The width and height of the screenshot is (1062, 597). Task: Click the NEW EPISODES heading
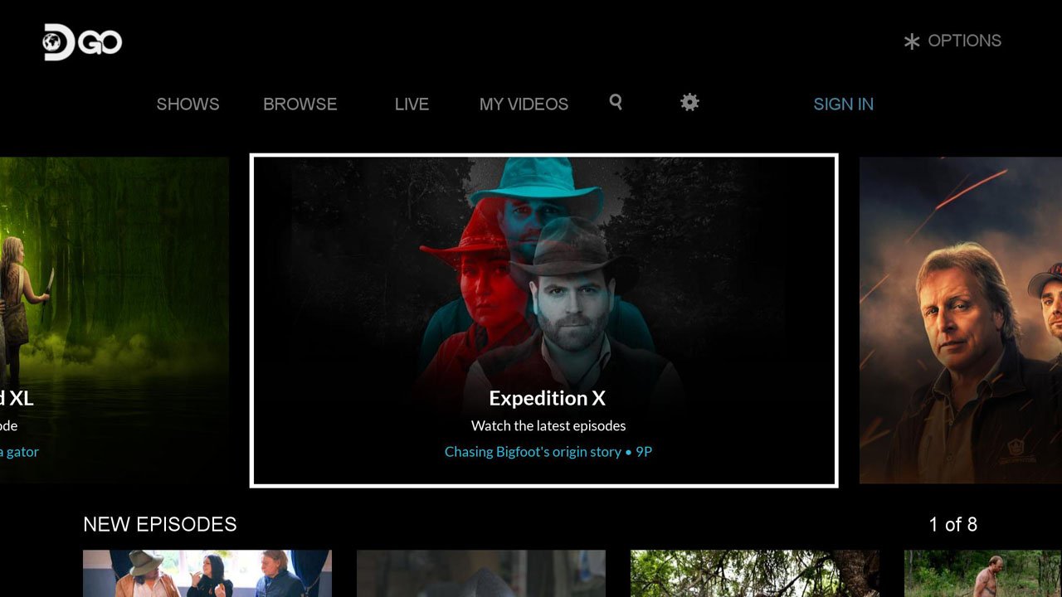[x=158, y=524]
